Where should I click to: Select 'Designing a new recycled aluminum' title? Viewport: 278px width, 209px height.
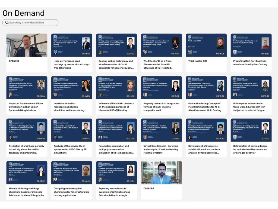(x=71, y=192)
